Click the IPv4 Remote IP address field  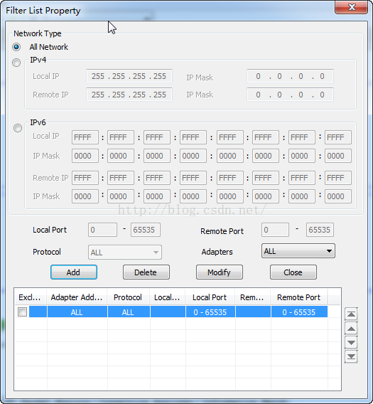[129, 95]
